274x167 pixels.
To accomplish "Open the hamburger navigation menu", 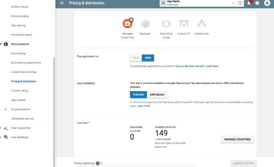I will click(62, 3).
